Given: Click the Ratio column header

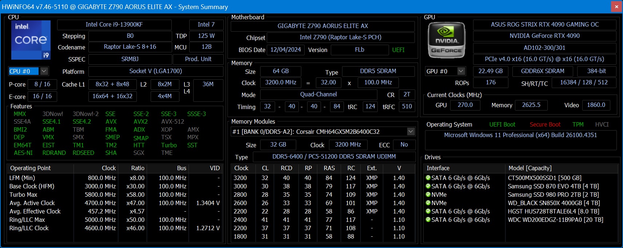Looking at the screenshot, I should (132, 168).
